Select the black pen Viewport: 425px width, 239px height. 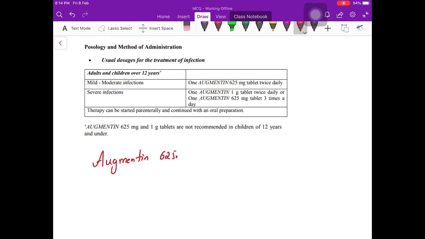point(259,27)
